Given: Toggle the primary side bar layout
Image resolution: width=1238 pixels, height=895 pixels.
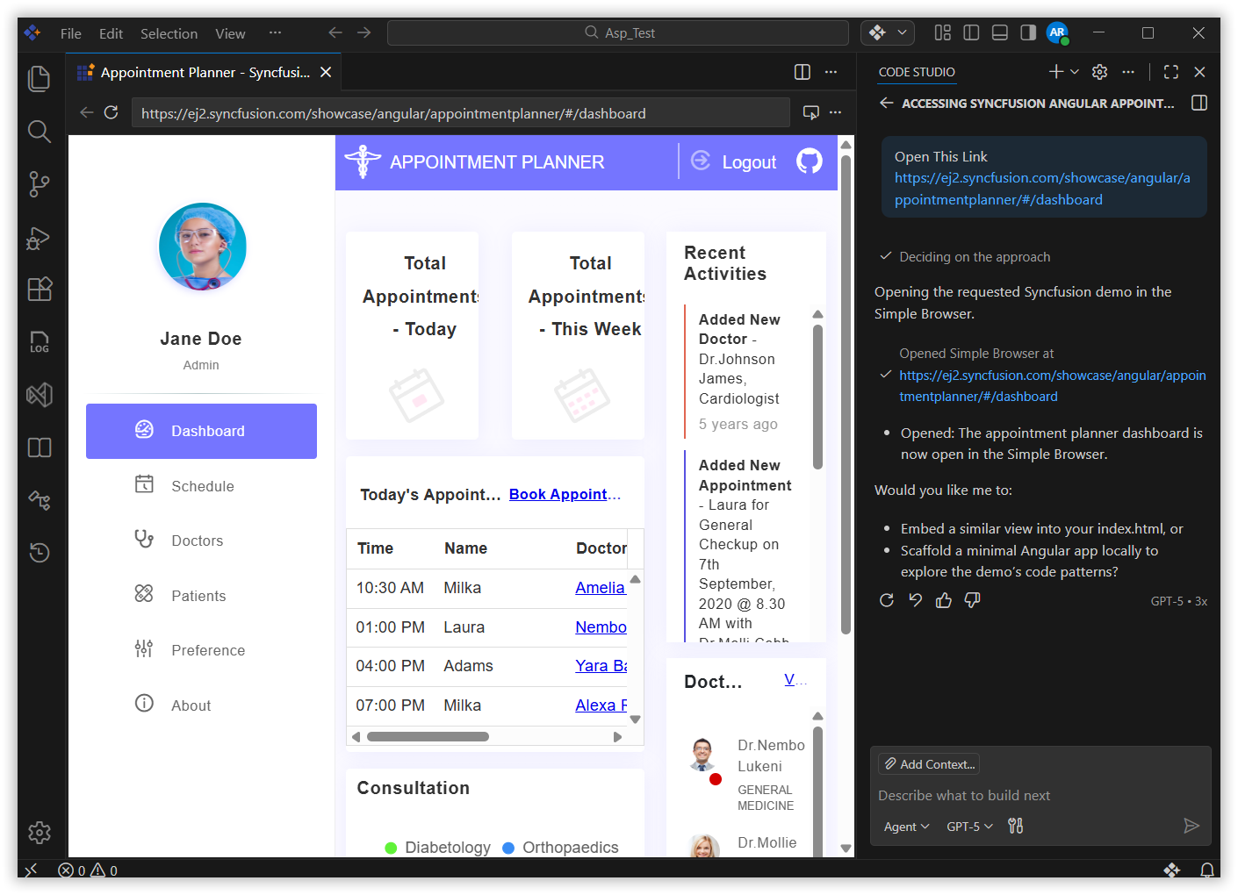Looking at the screenshot, I should [x=971, y=32].
